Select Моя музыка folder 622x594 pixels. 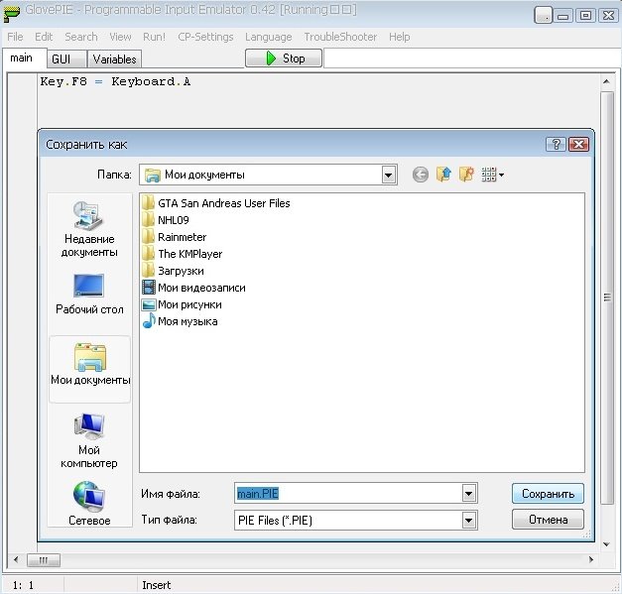click(x=180, y=321)
